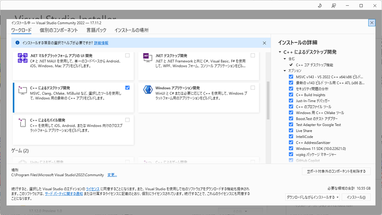The image size is (382, 215).
Task: Click the Windows アプリケーション開発 icon
Action: 148,91
